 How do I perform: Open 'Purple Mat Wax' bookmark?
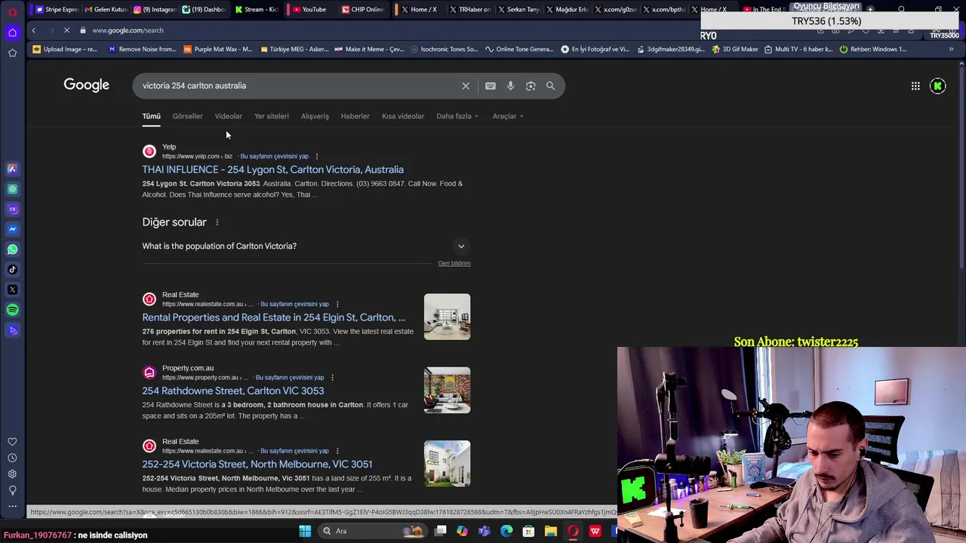(x=217, y=49)
